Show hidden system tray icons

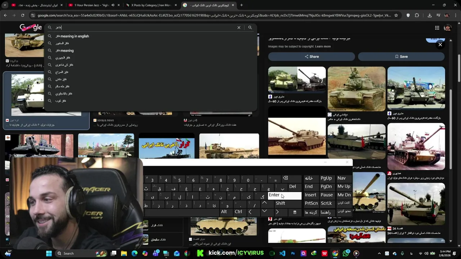(x=379, y=253)
